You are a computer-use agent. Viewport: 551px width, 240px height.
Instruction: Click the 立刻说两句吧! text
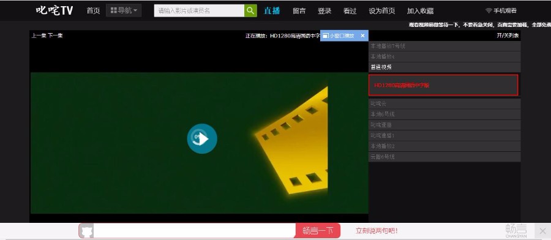tap(377, 231)
